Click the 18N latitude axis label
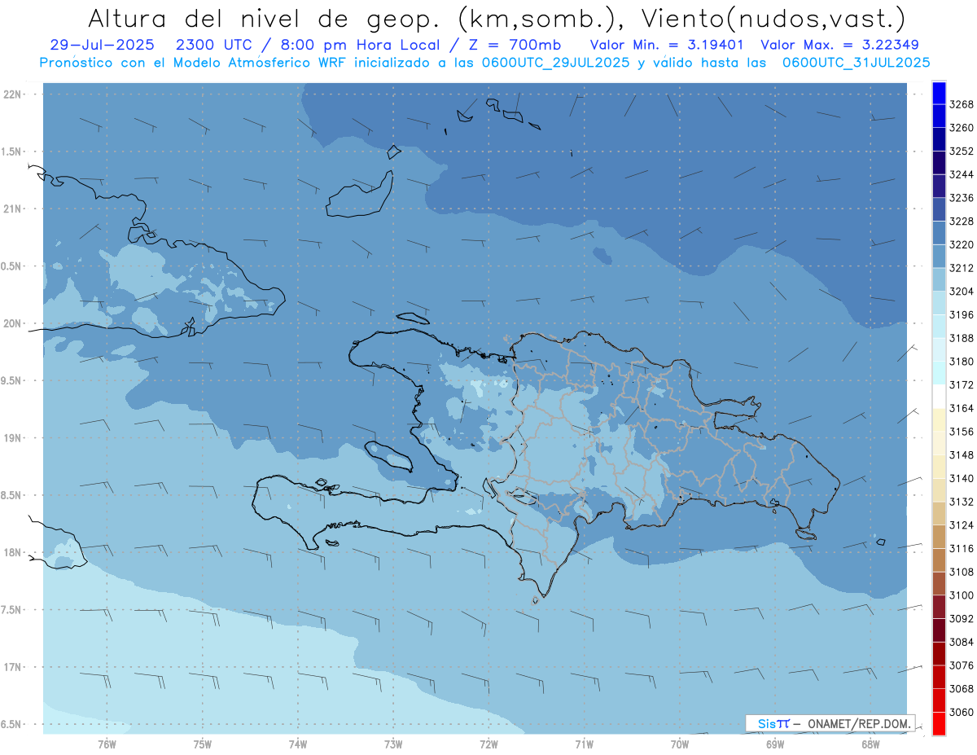977x755 pixels. coord(12,552)
